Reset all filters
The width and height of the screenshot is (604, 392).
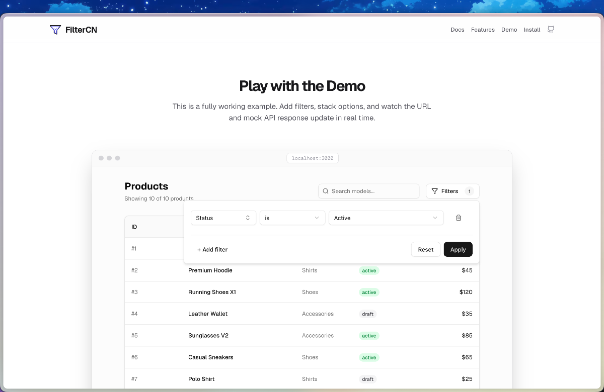(425, 249)
